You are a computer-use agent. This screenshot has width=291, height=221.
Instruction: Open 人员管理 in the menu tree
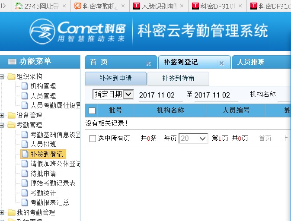point(43,95)
